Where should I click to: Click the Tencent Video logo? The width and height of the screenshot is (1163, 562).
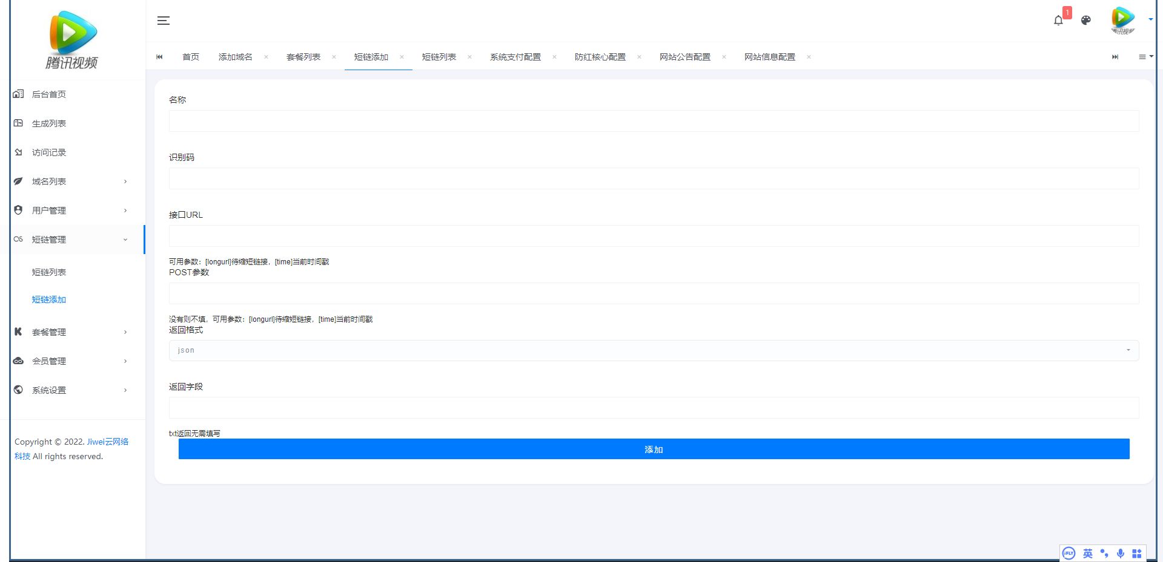click(72, 39)
